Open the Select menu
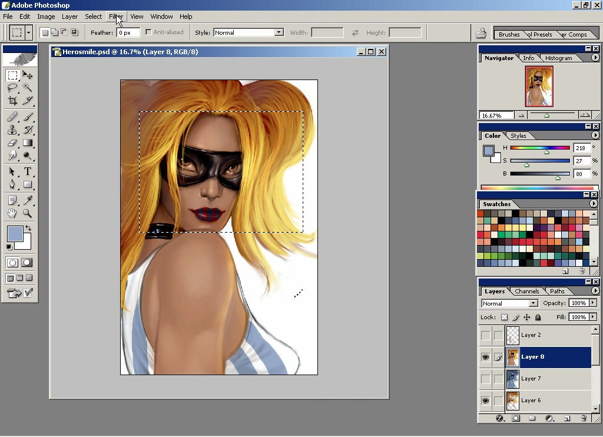603x437 pixels. point(94,16)
